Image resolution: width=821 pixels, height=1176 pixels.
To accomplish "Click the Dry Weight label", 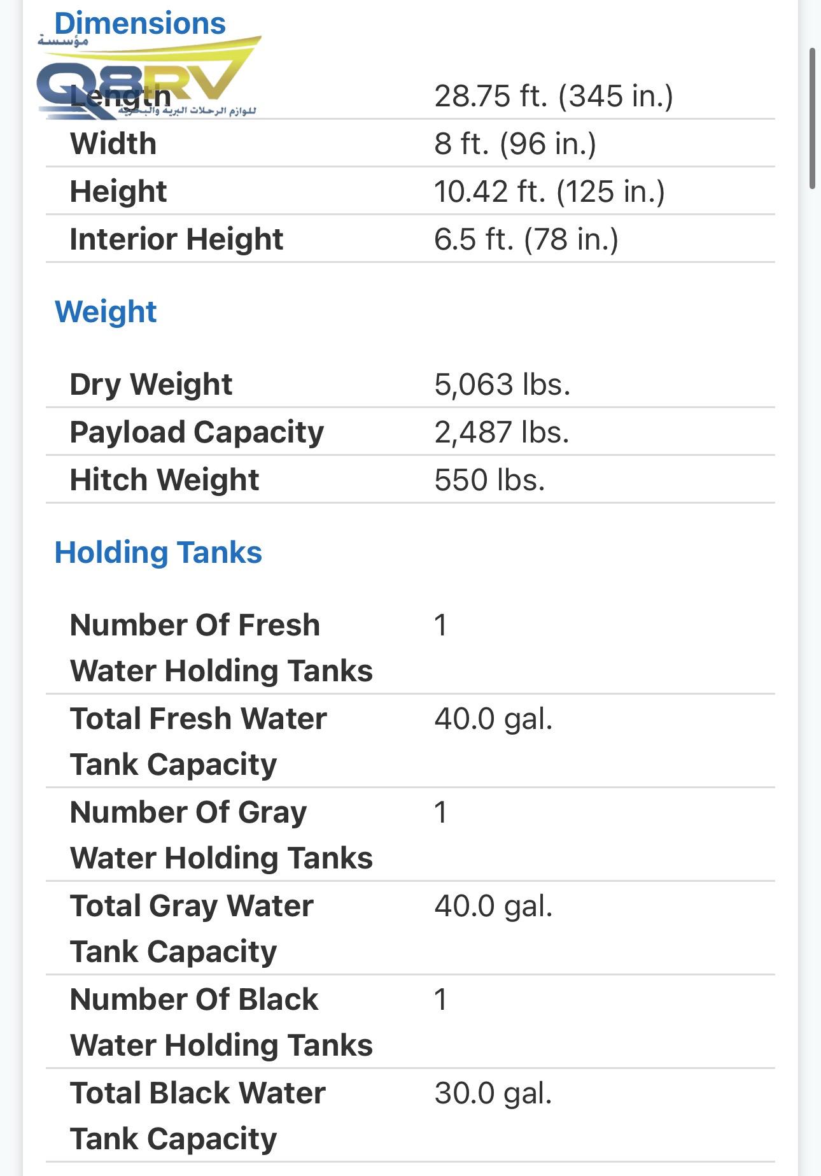I will point(151,384).
